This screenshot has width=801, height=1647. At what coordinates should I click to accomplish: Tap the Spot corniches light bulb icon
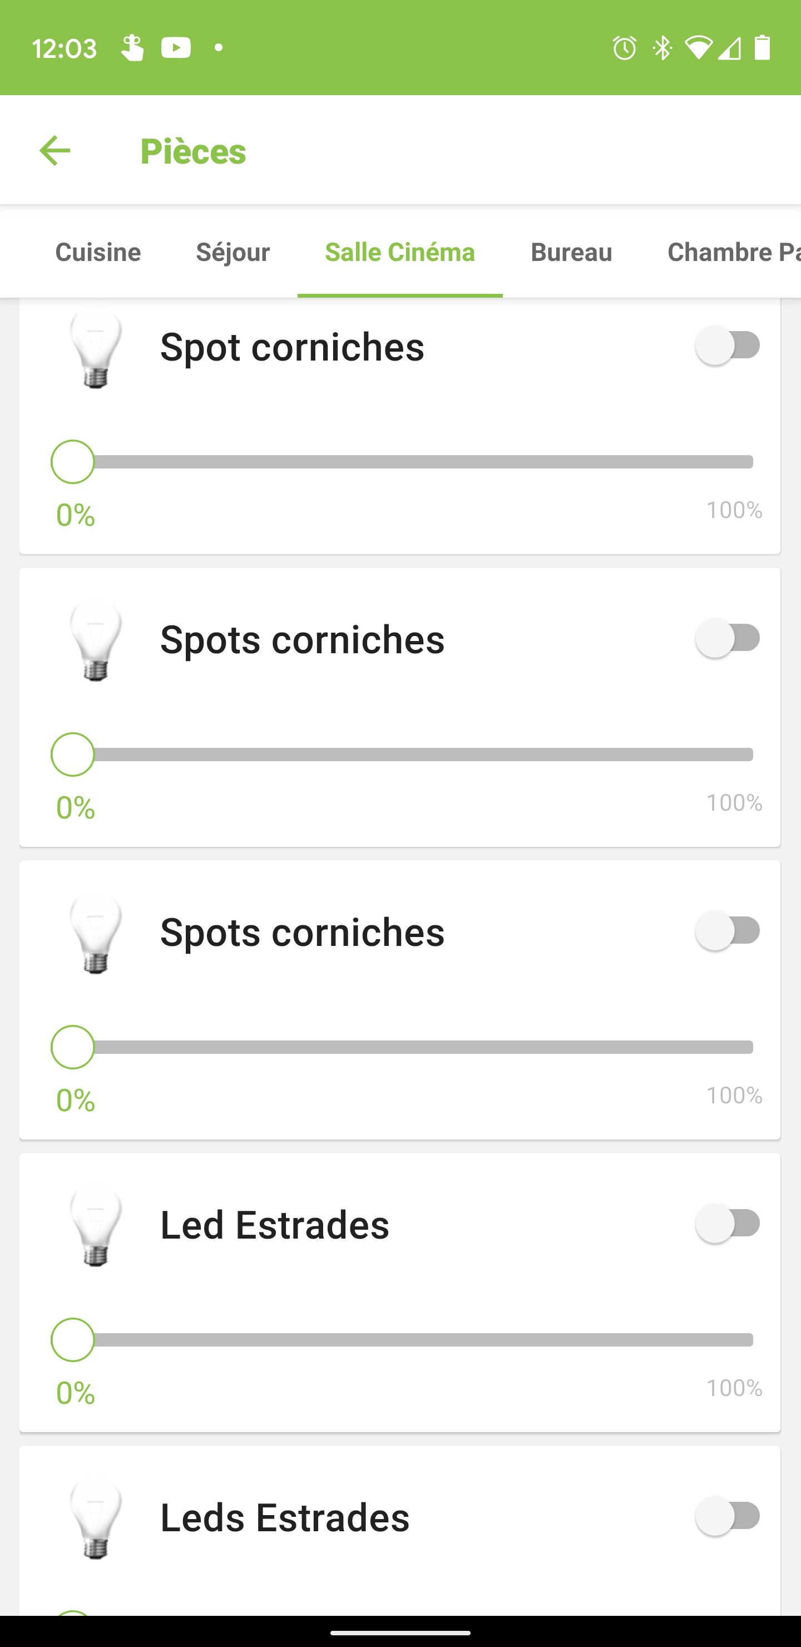[x=96, y=349]
